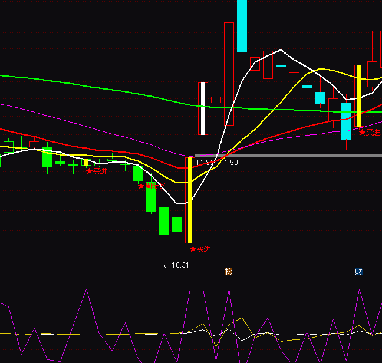The width and height of the screenshot is (382, 363).
Task: Click the white-filled red candle after the gap
Action: pyautogui.click(x=203, y=109)
